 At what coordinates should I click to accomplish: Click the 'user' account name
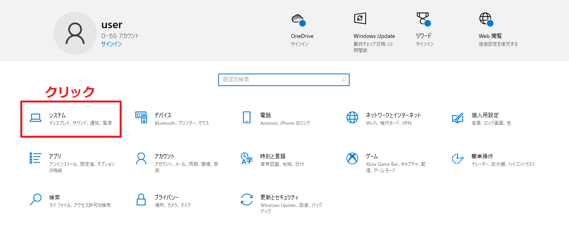pyautogui.click(x=112, y=25)
